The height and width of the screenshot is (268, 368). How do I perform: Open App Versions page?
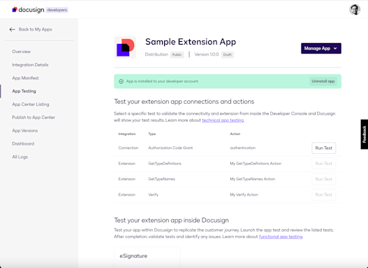tap(25, 130)
